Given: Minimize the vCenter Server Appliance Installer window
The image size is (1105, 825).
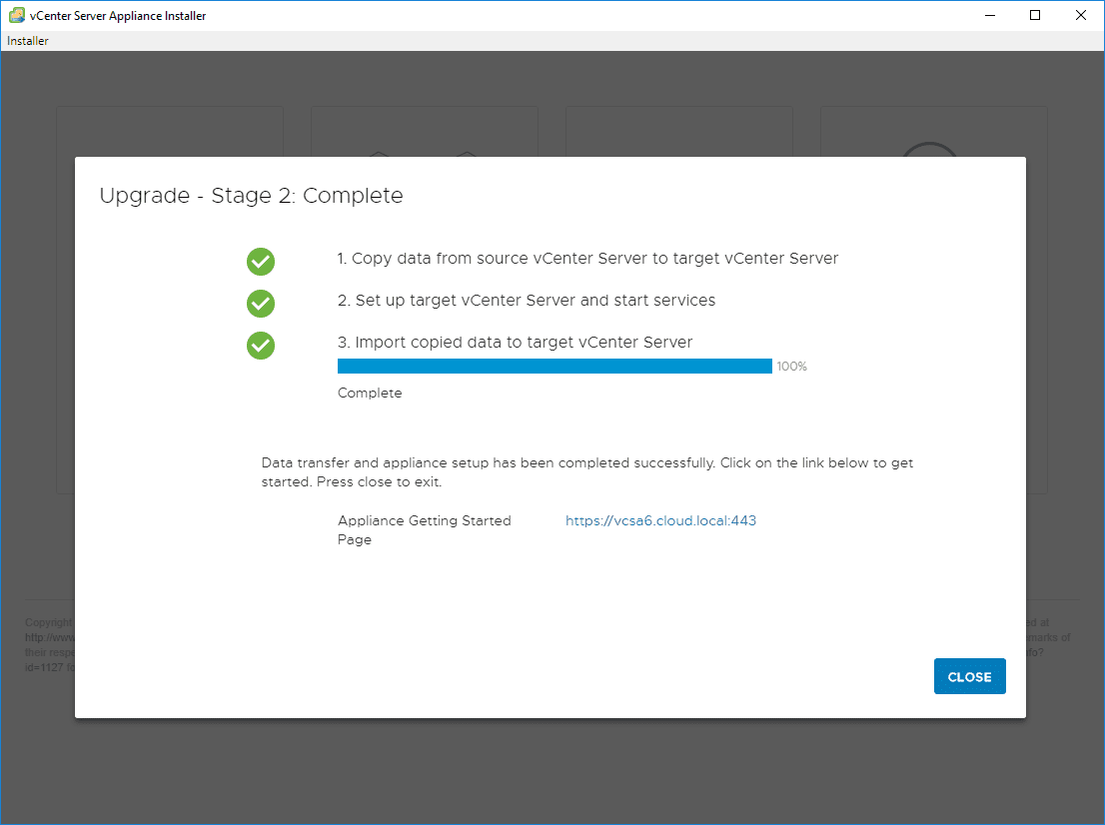Looking at the screenshot, I should (x=990, y=15).
